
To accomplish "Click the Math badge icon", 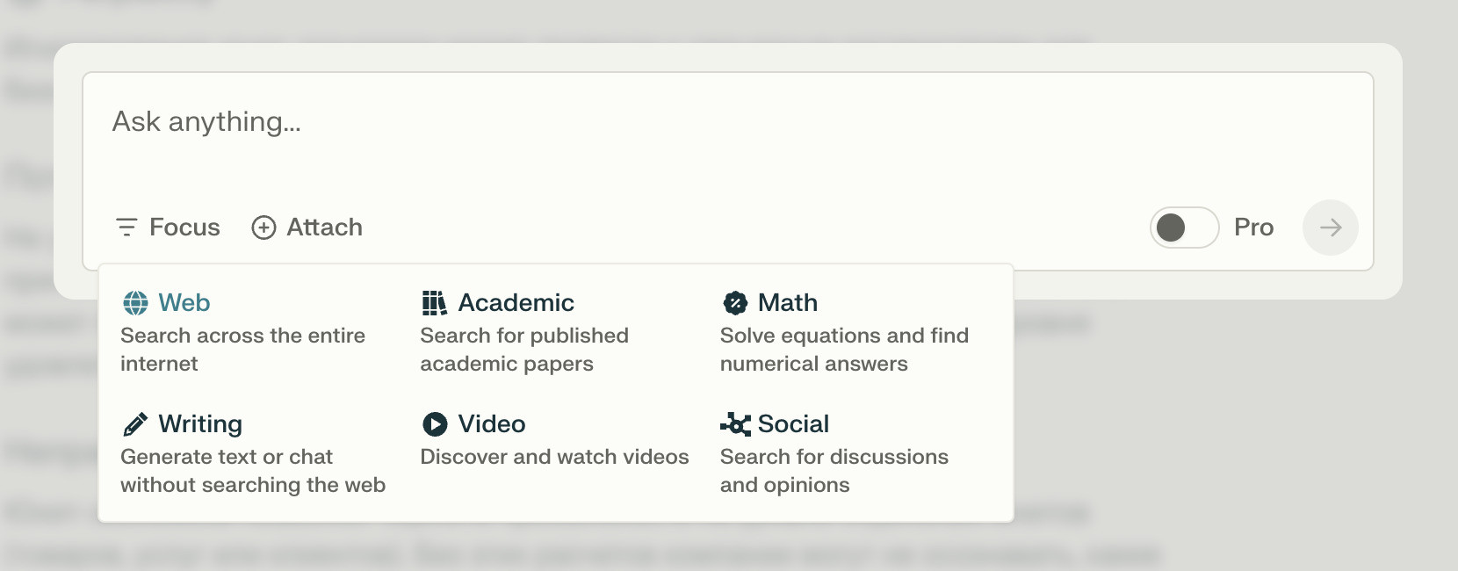I will coord(735,303).
